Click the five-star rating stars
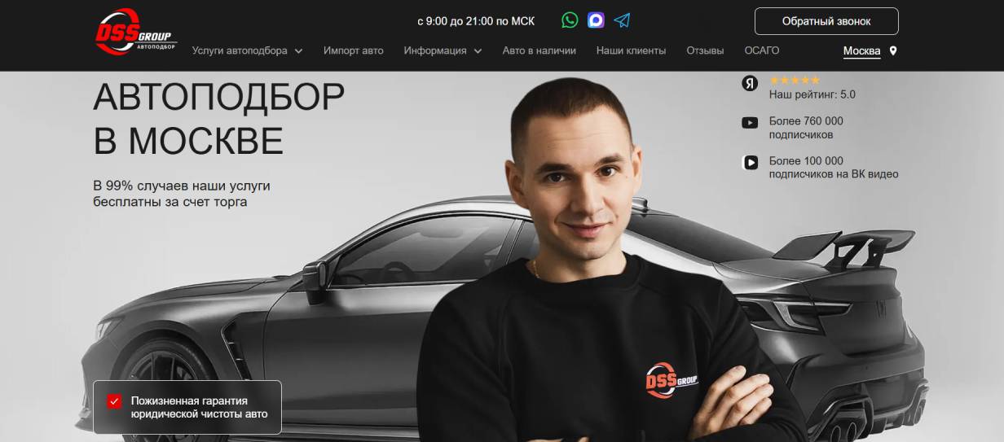Screen dimensions: 1004x442 [795, 81]
